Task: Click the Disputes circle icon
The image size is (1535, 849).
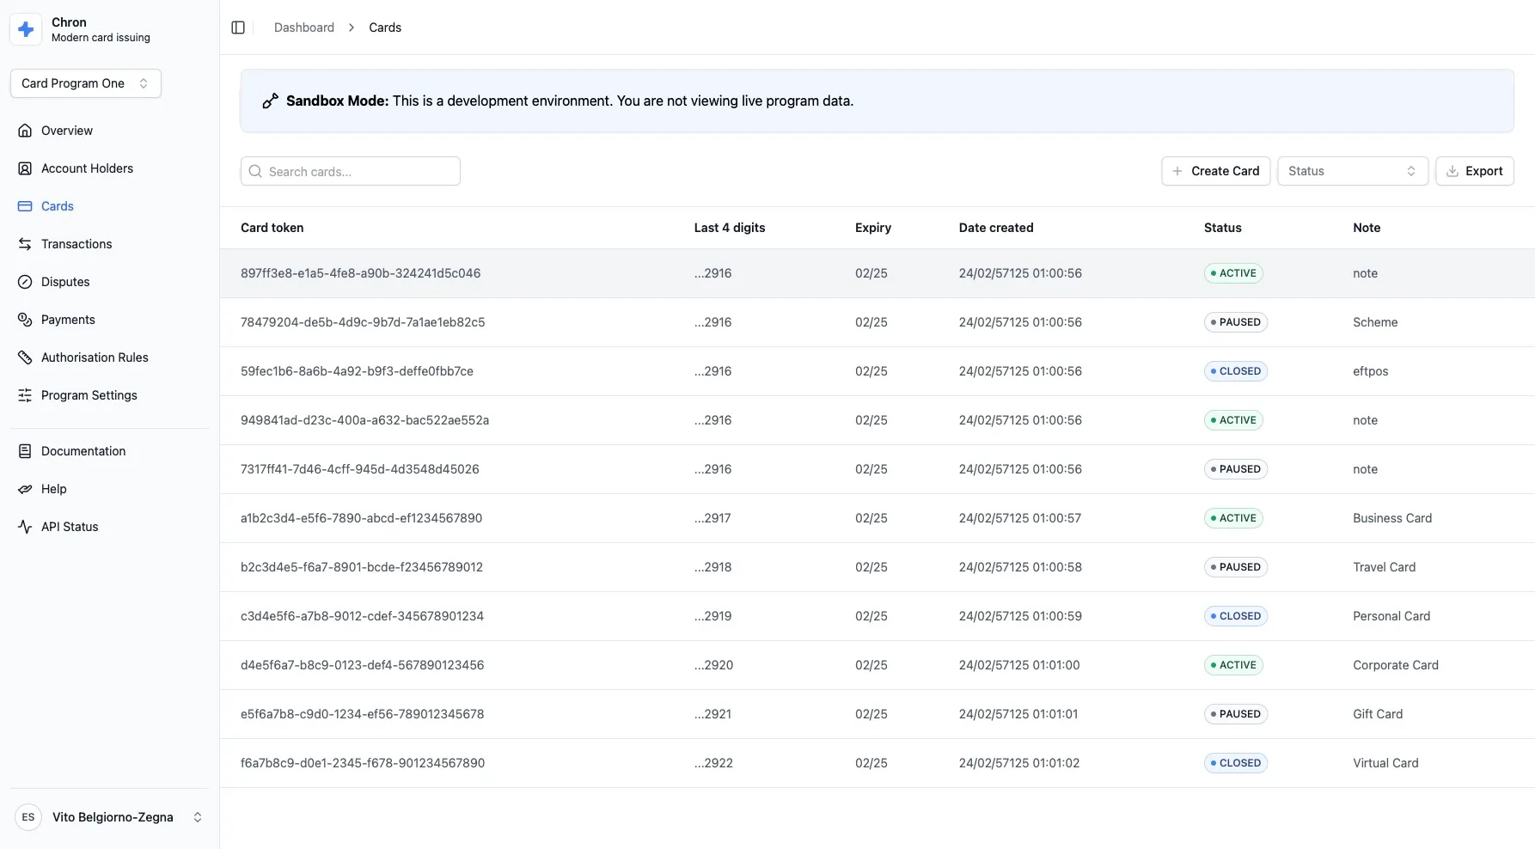Action: [x=25, y=282]
